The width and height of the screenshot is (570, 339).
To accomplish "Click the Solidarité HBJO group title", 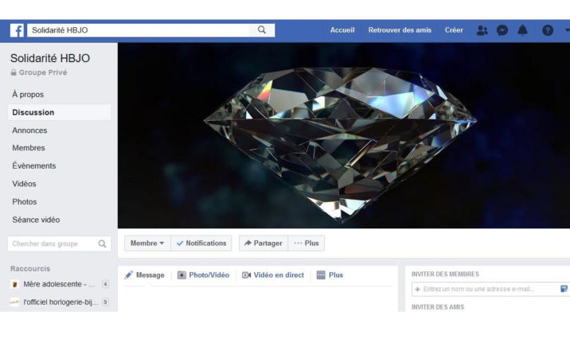I will pyautogui.click(x=50, y=58).
